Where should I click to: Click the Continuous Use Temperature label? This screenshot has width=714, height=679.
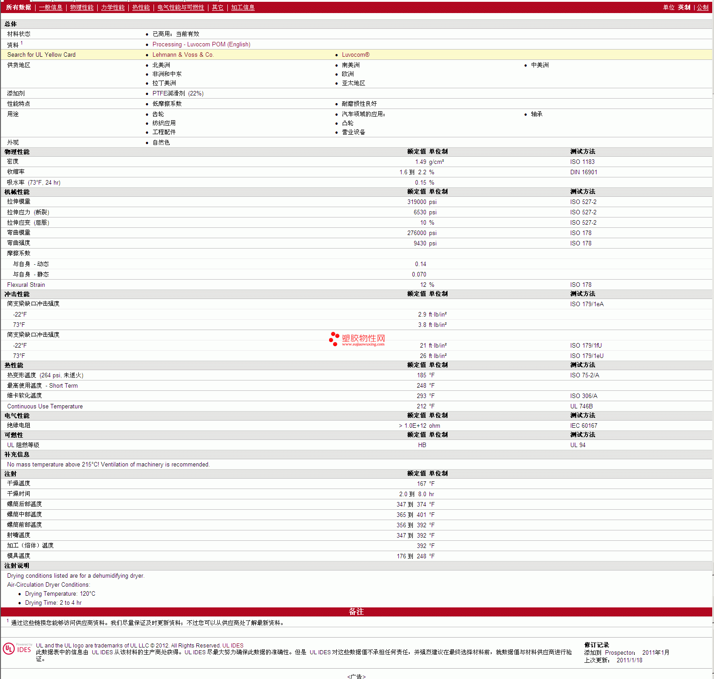tap(45, 406)
